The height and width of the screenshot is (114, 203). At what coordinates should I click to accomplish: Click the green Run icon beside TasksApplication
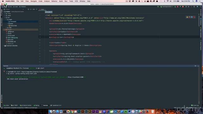175,7
